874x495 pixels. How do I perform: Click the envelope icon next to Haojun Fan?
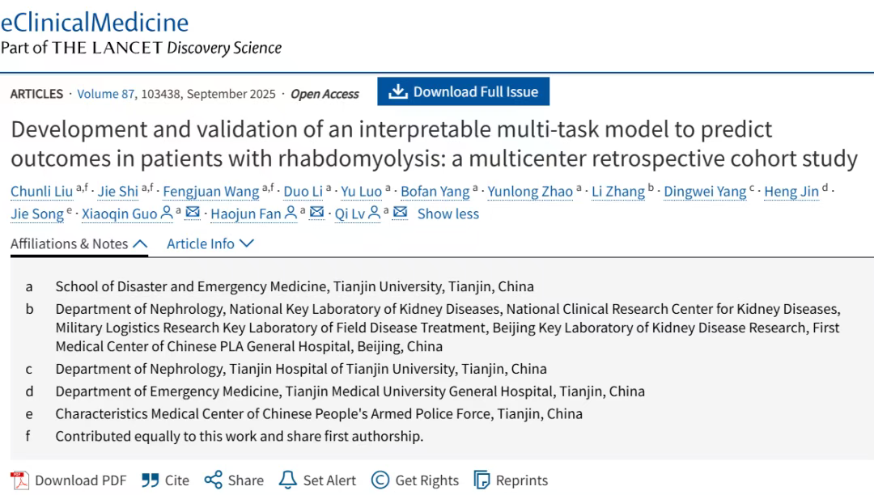[317, 214]
